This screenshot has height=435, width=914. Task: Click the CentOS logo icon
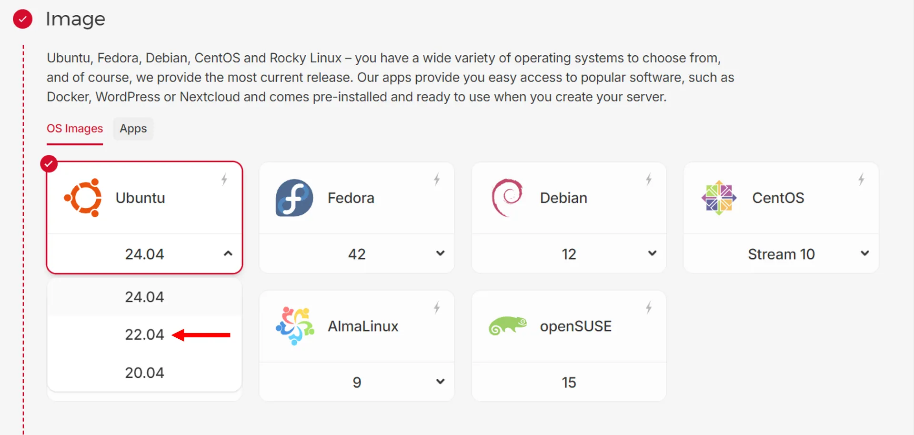click(x=719, y=198)
